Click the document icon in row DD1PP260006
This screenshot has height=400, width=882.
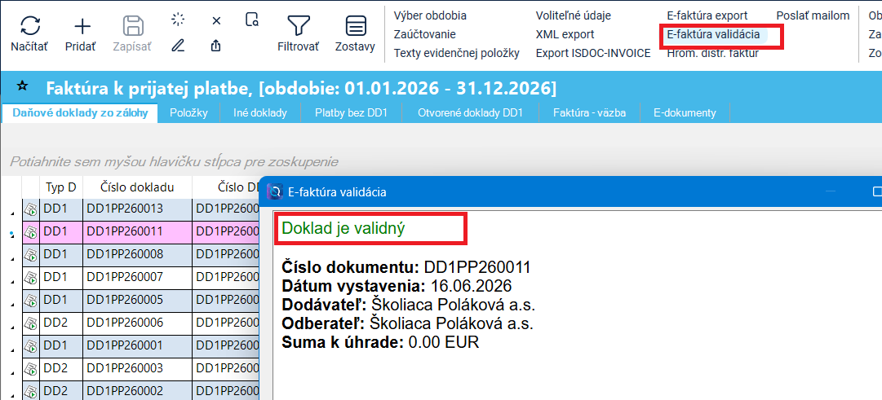pos(31,323)
